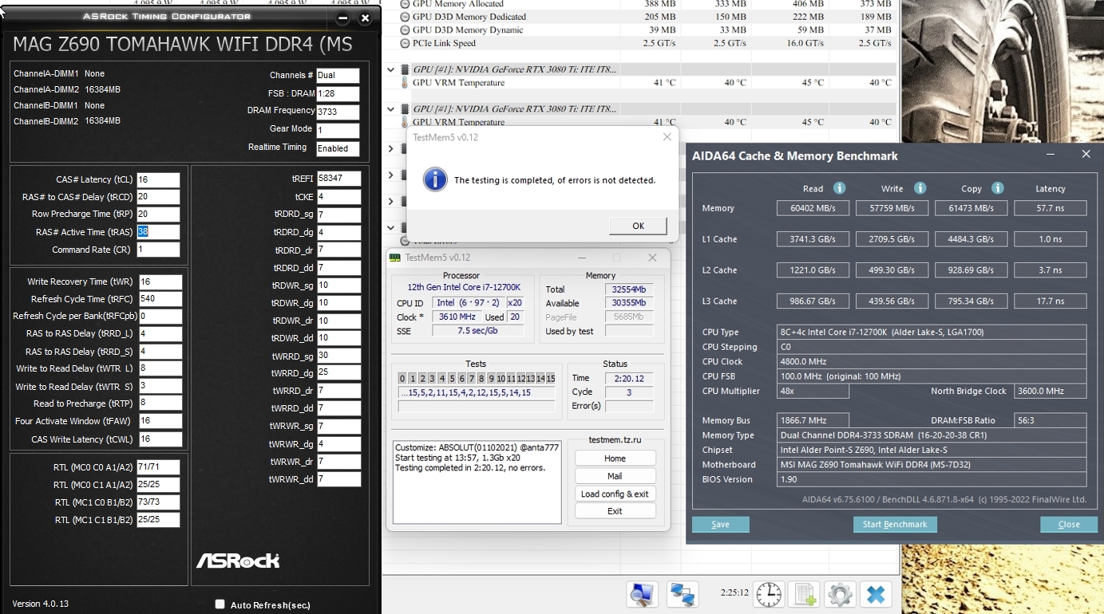Screen dimensions: 1104x614
Task: Close the AIDA64 benchmark window with X
Action: [x=1086, y=155]
